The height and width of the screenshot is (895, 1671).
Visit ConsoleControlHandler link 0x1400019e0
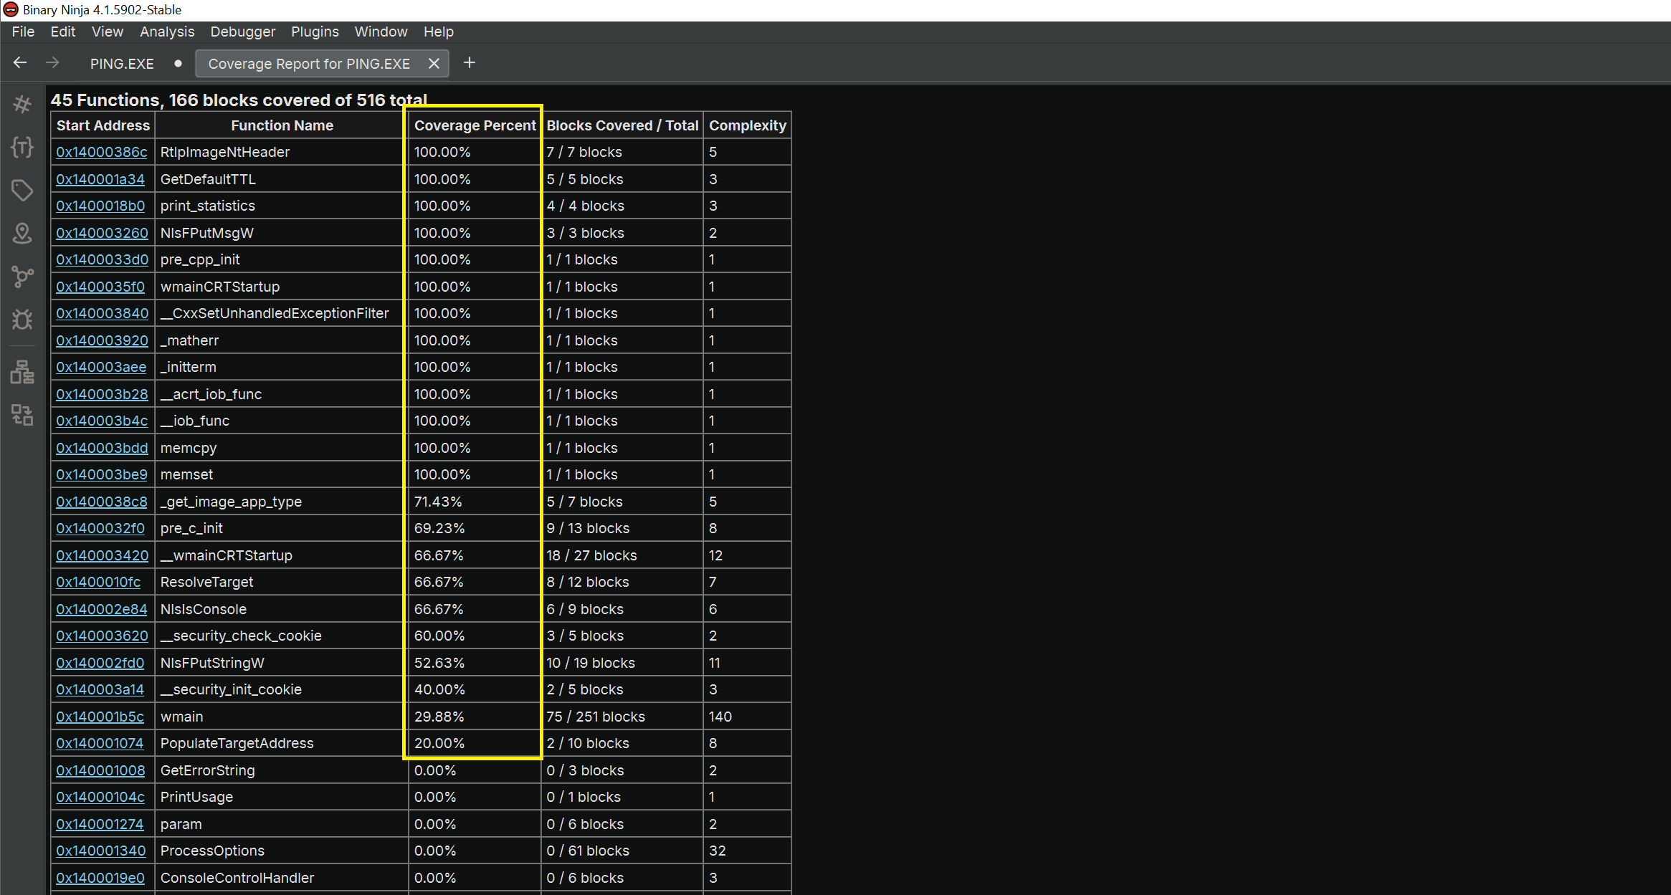(100, 878)
